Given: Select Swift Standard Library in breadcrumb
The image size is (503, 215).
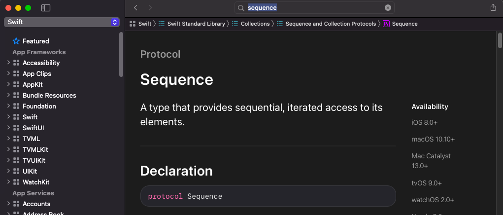Looking at the screenshot, I should tap(196, 24).
